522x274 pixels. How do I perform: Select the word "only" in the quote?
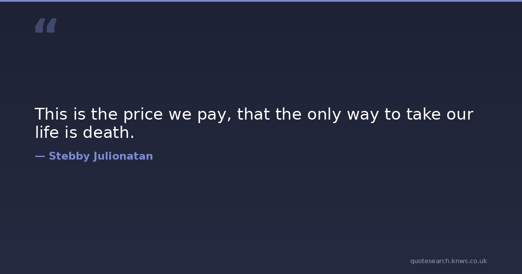(x=324, y=114)
